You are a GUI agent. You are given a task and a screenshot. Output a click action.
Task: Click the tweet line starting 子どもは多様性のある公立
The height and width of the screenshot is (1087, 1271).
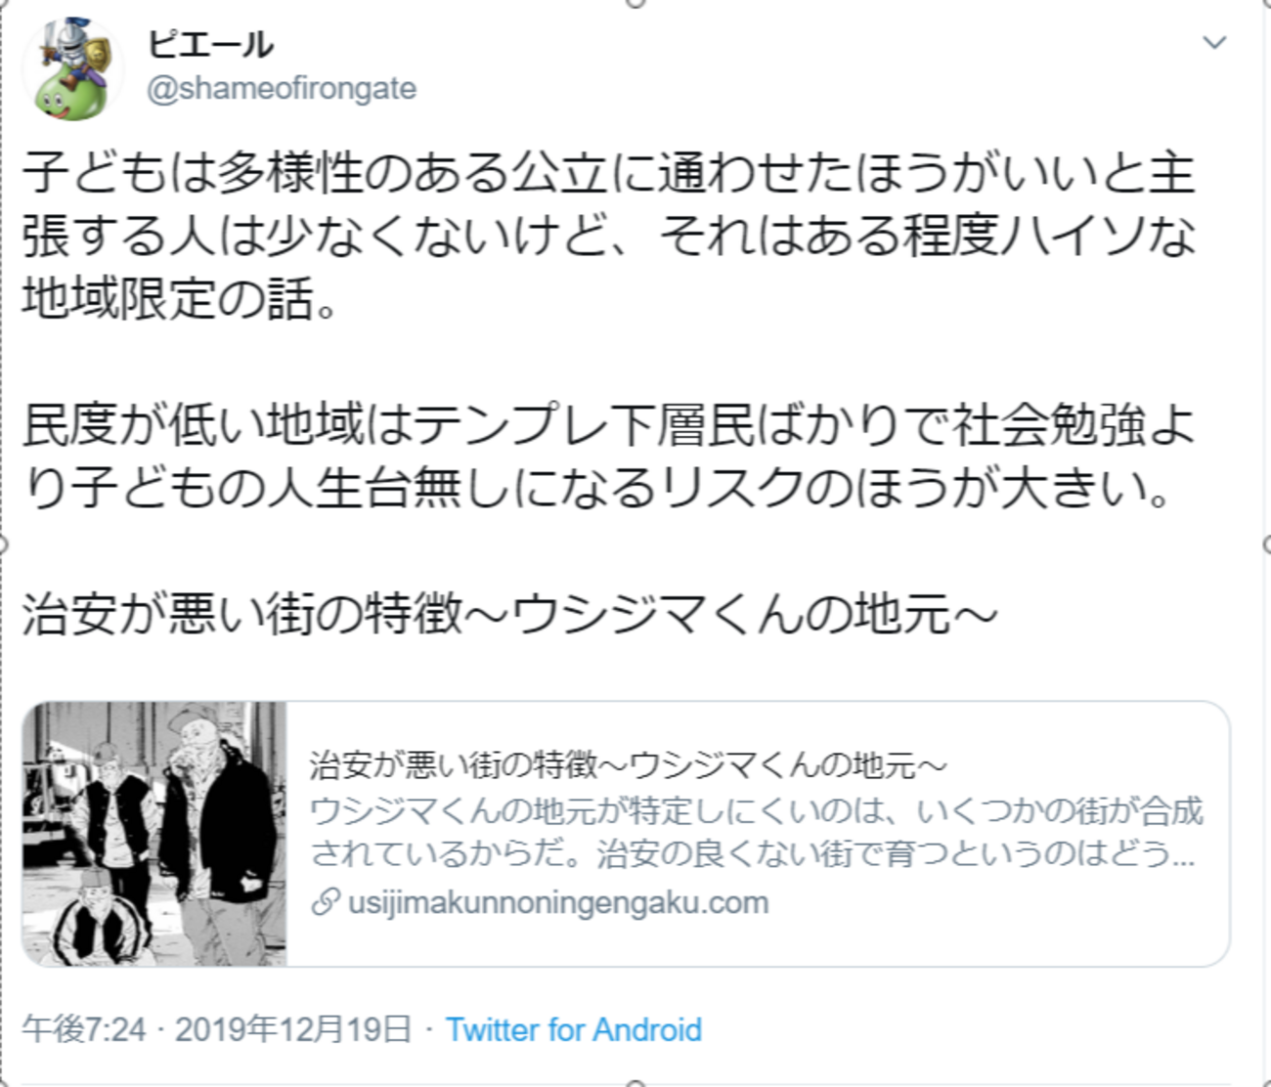(x=608, y=173)
